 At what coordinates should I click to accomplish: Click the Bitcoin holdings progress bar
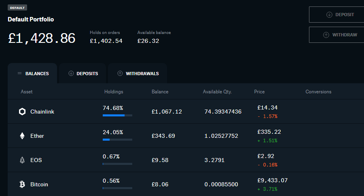click(117, 188)
